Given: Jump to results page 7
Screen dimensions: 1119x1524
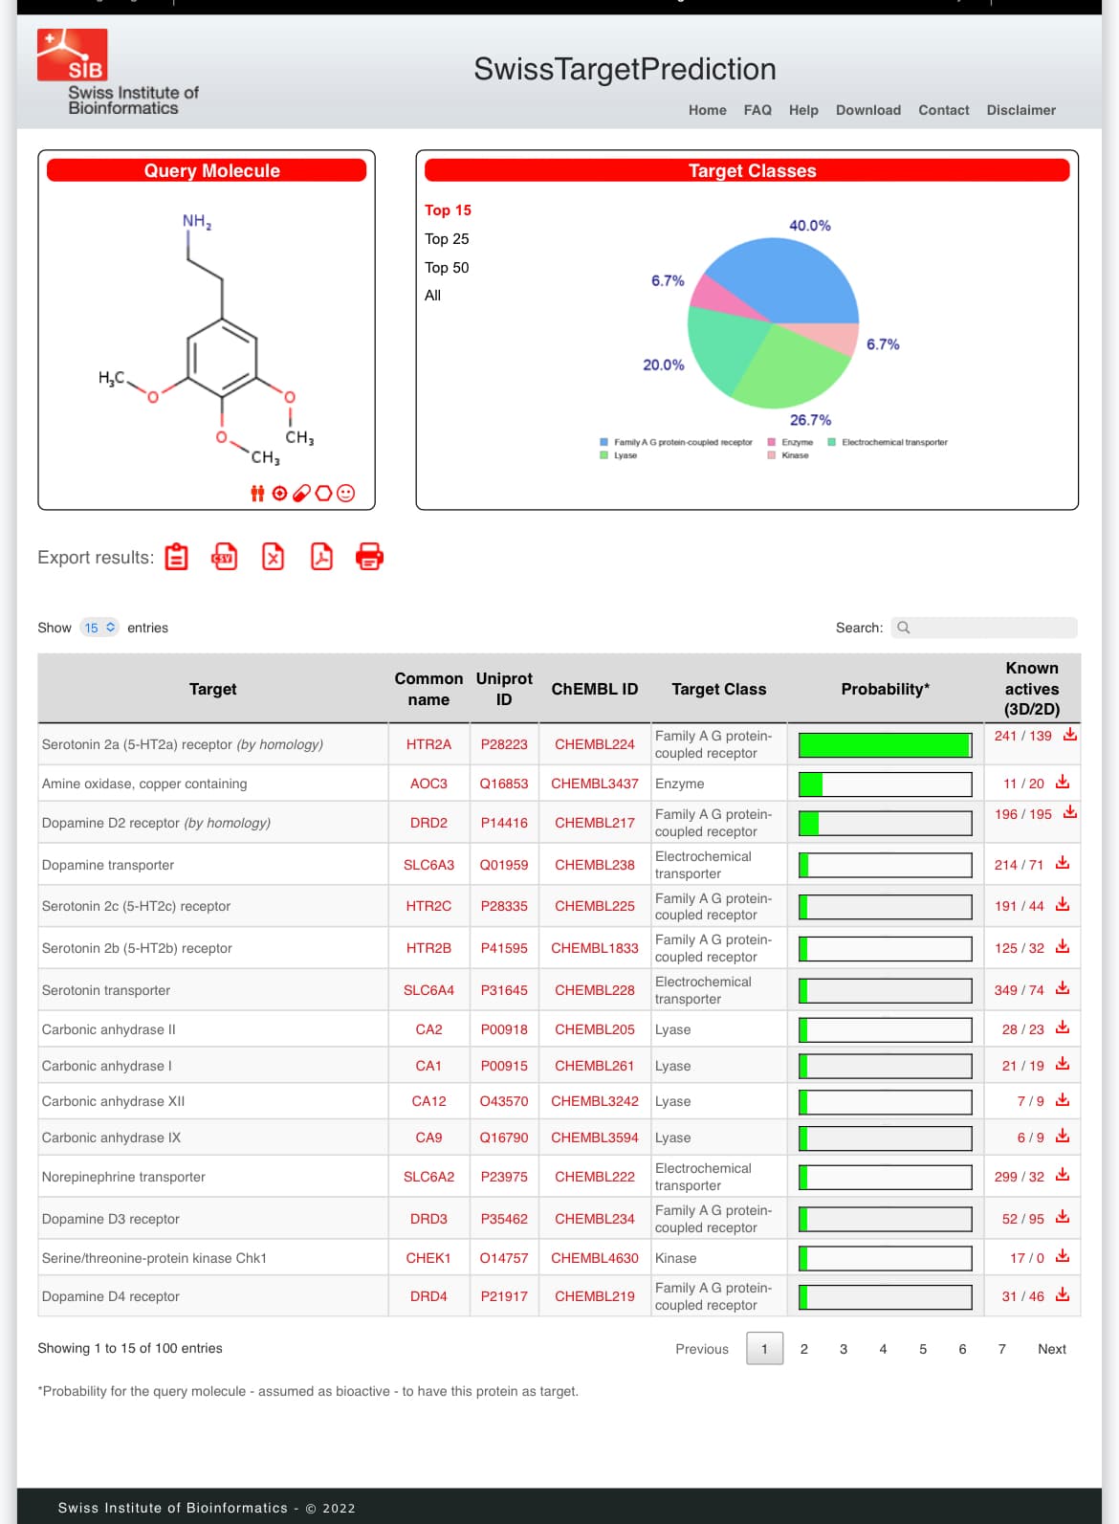Looking at the screenshot, I should click(1002, 1349).
